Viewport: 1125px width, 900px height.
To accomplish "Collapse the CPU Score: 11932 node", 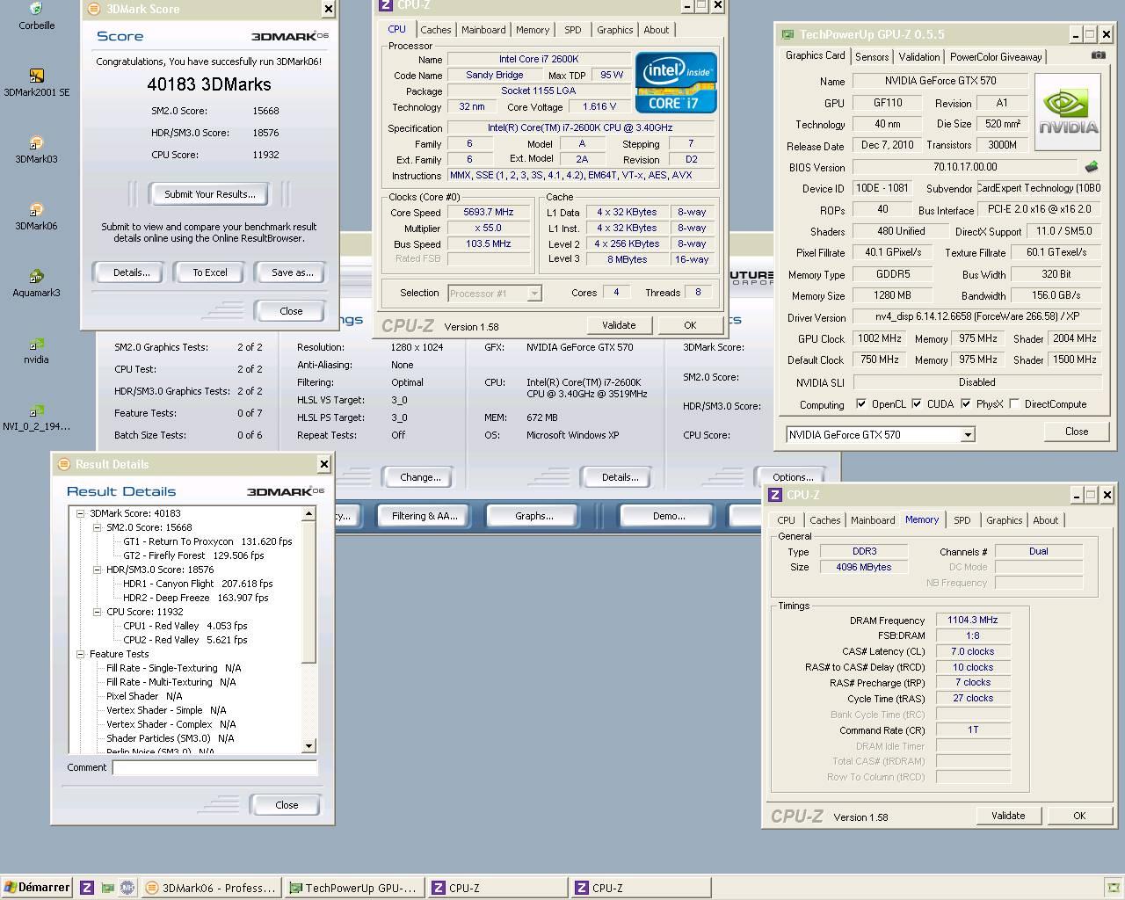I will click(x=98, y=612).
